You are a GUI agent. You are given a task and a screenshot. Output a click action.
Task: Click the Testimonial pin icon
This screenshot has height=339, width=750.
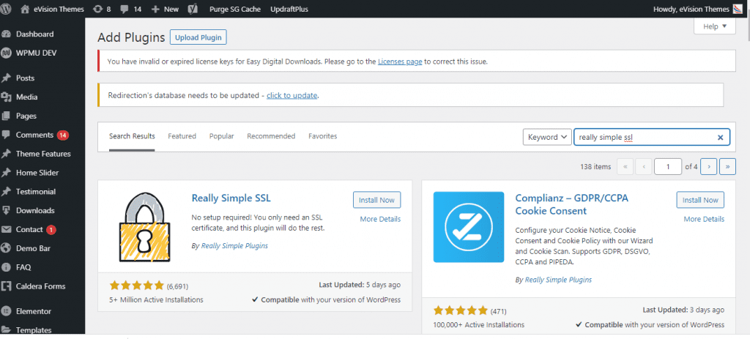click(6, 192)
